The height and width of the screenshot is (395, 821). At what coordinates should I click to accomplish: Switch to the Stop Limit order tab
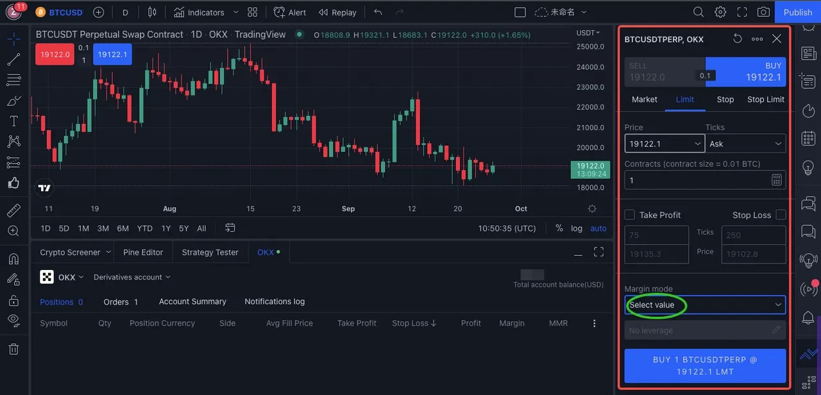[765, 99]
